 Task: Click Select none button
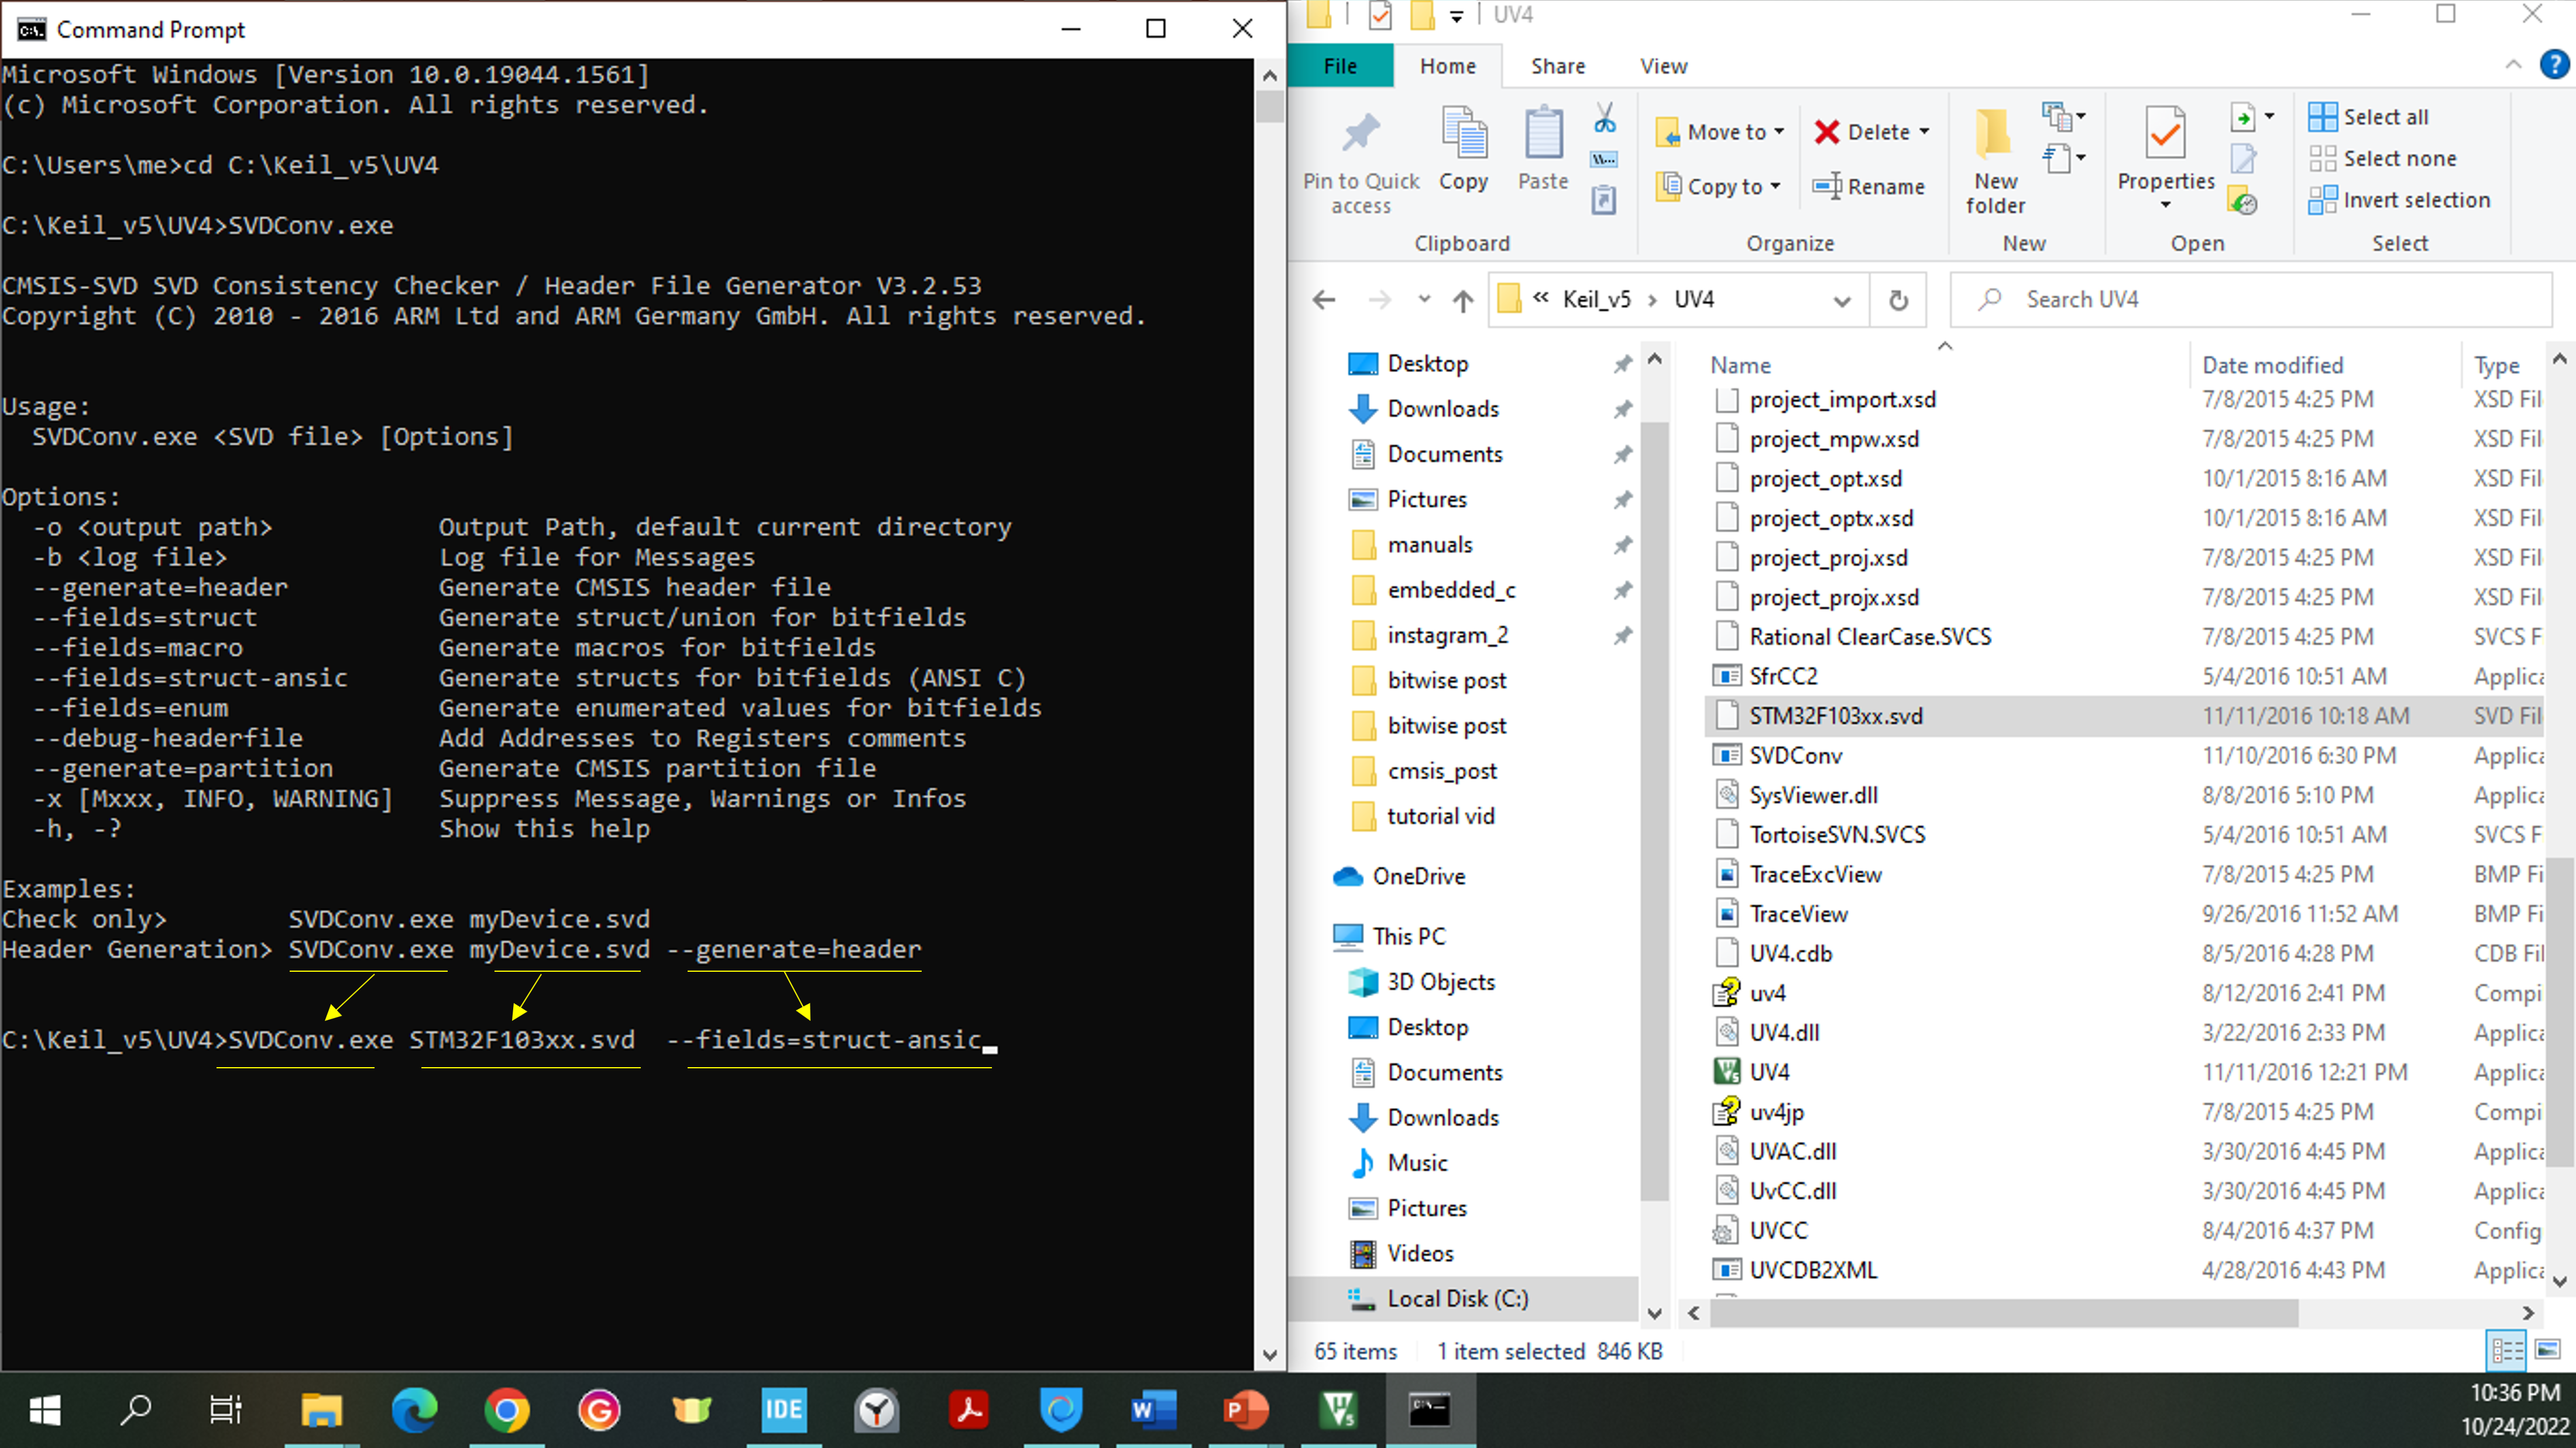click(2383, 158)
